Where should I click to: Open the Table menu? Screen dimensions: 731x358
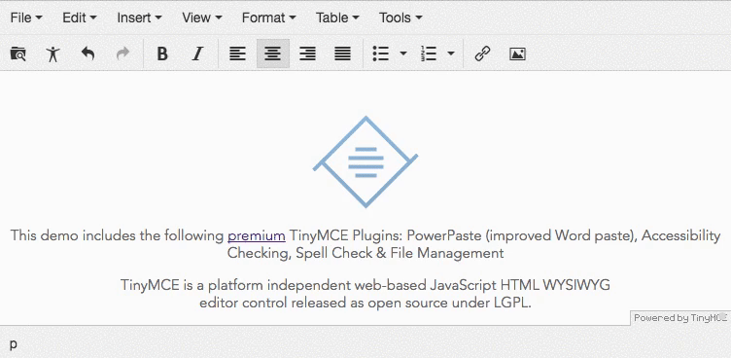[x=337, y=18]
